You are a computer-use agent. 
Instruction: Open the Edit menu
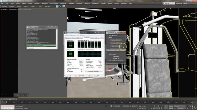point(7,3)
